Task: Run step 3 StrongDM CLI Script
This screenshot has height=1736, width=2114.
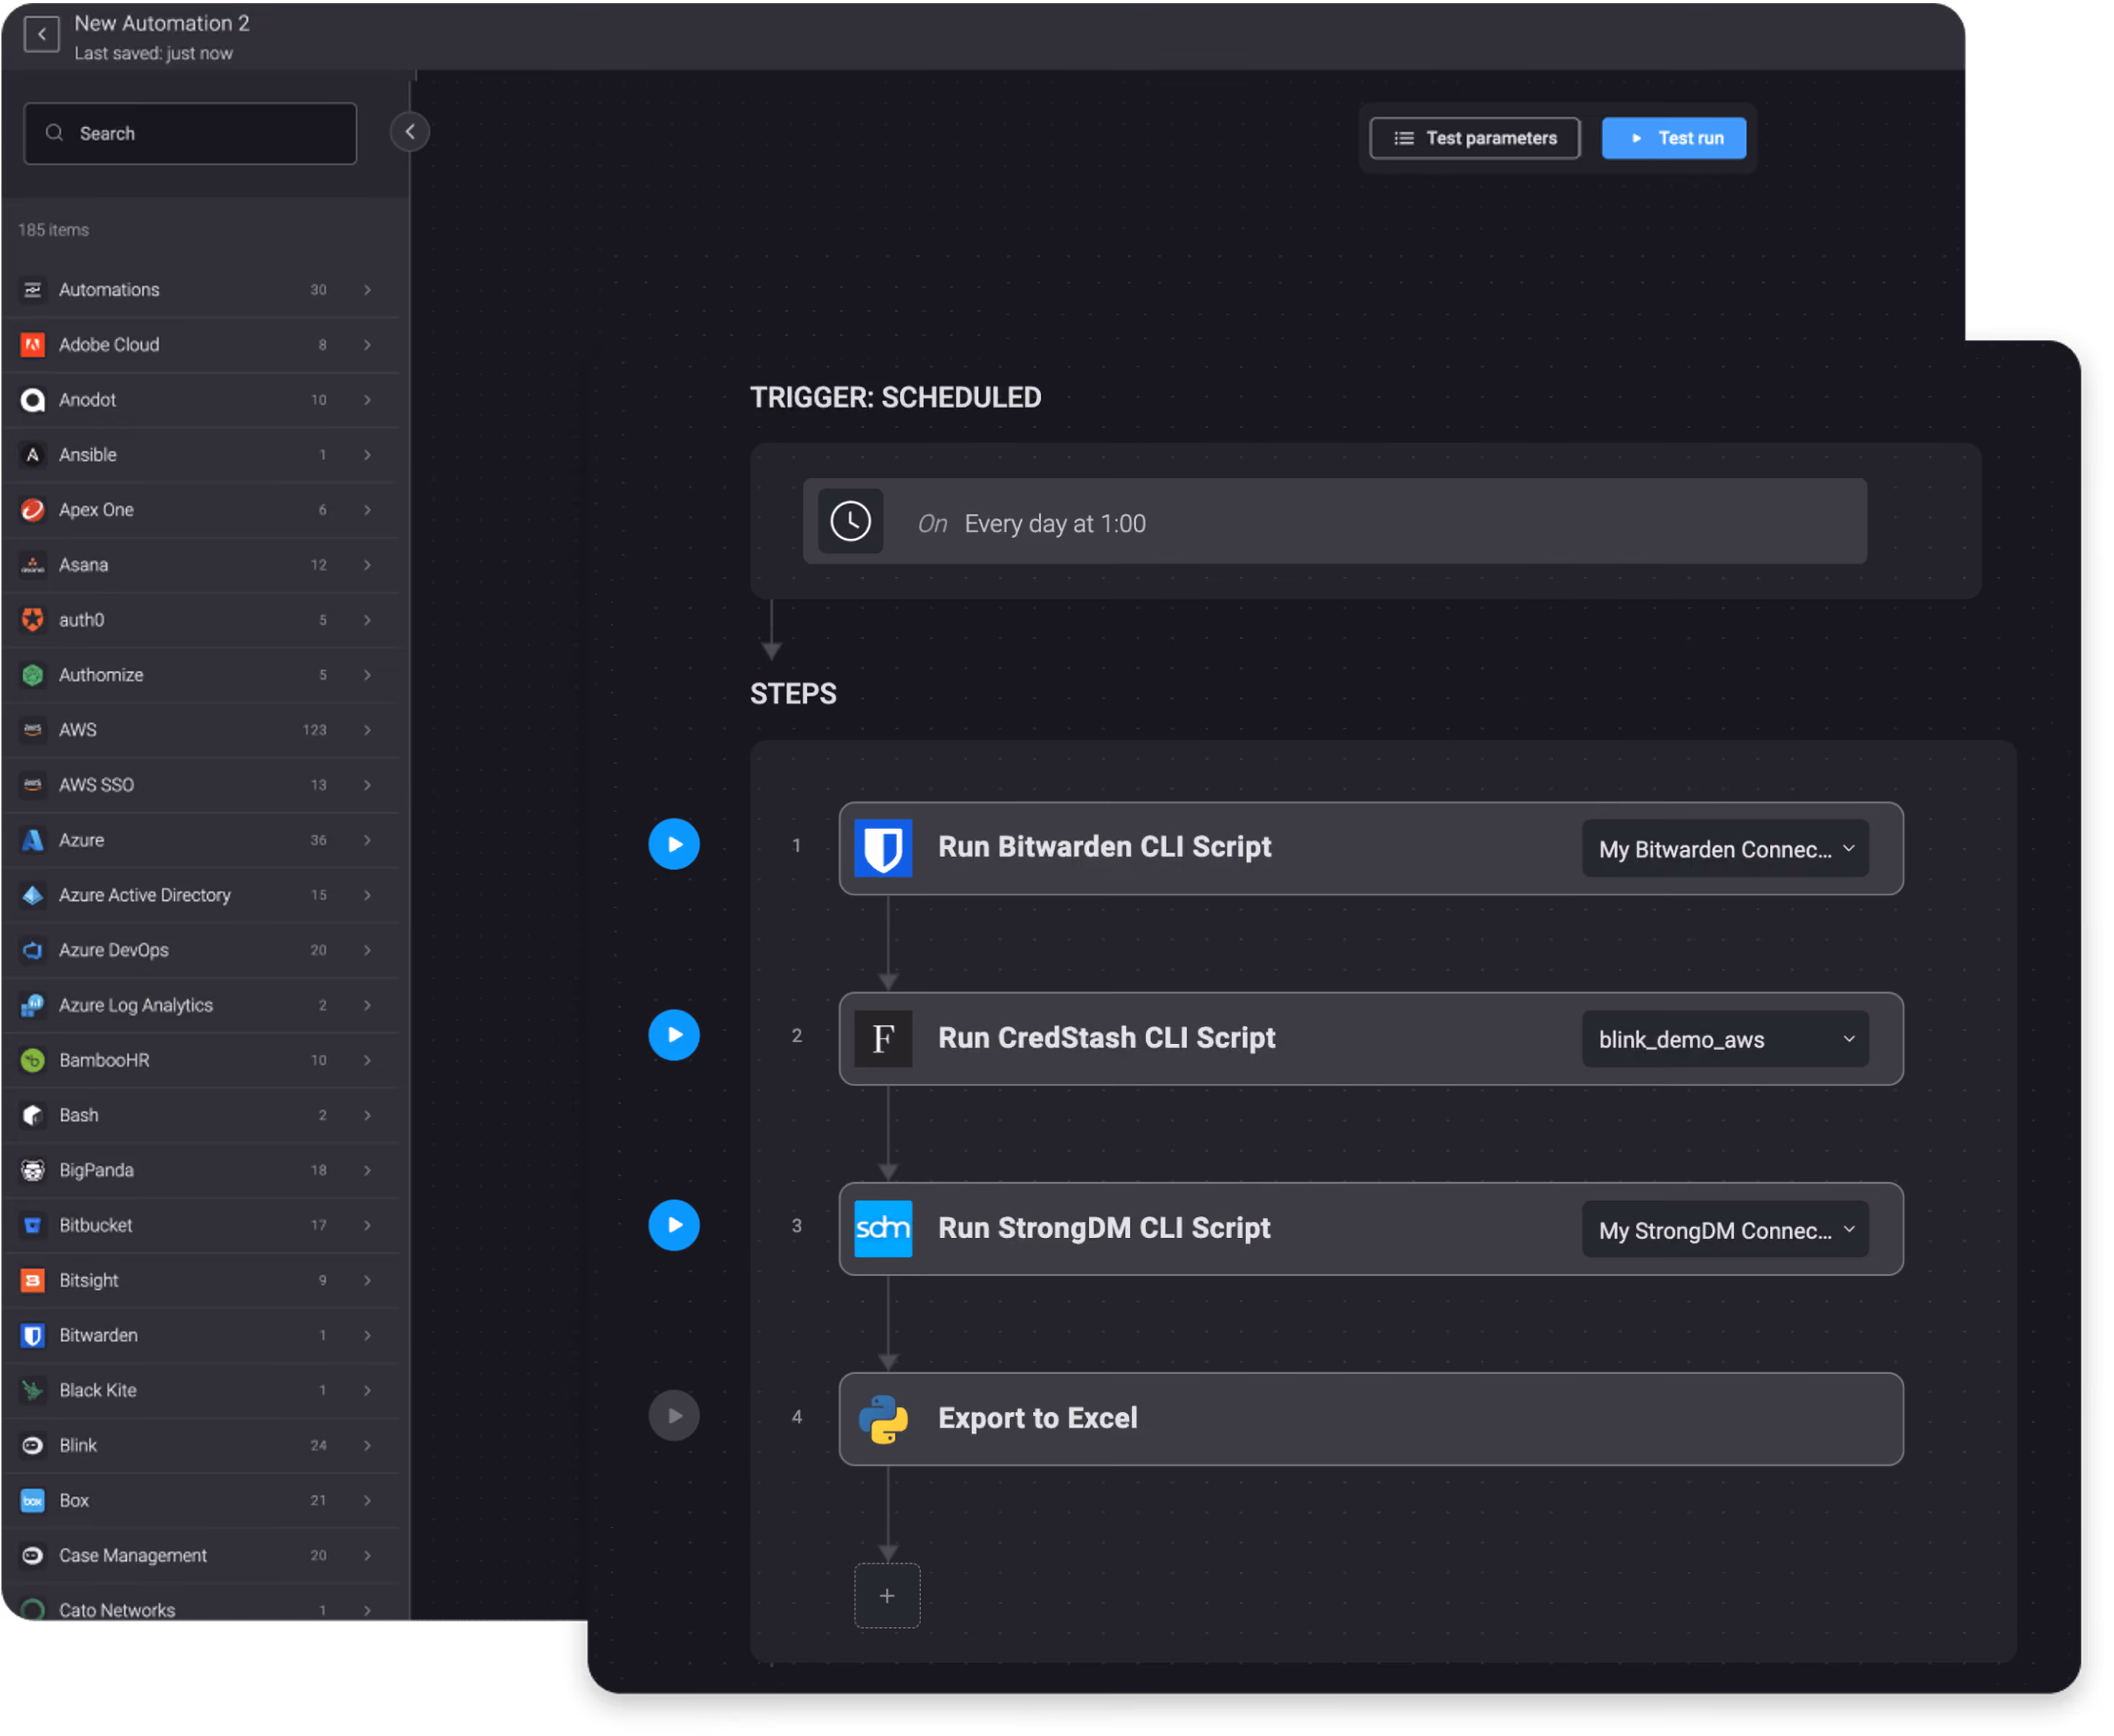Action: pos(674,1225)
